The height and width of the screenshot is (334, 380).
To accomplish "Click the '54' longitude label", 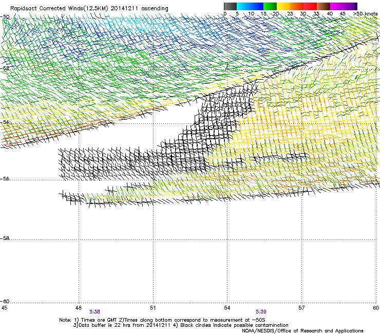I will [x=227, y=308].
